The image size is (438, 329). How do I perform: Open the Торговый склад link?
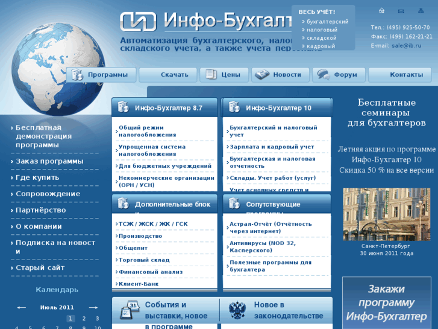coord(144,260)
